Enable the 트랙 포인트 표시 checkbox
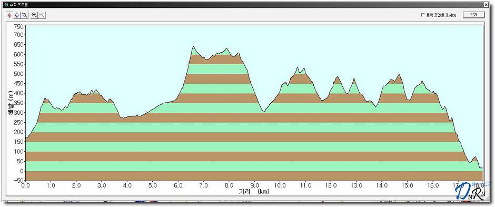Viewport: 495px width, 207px height. (x=423, y=15)
